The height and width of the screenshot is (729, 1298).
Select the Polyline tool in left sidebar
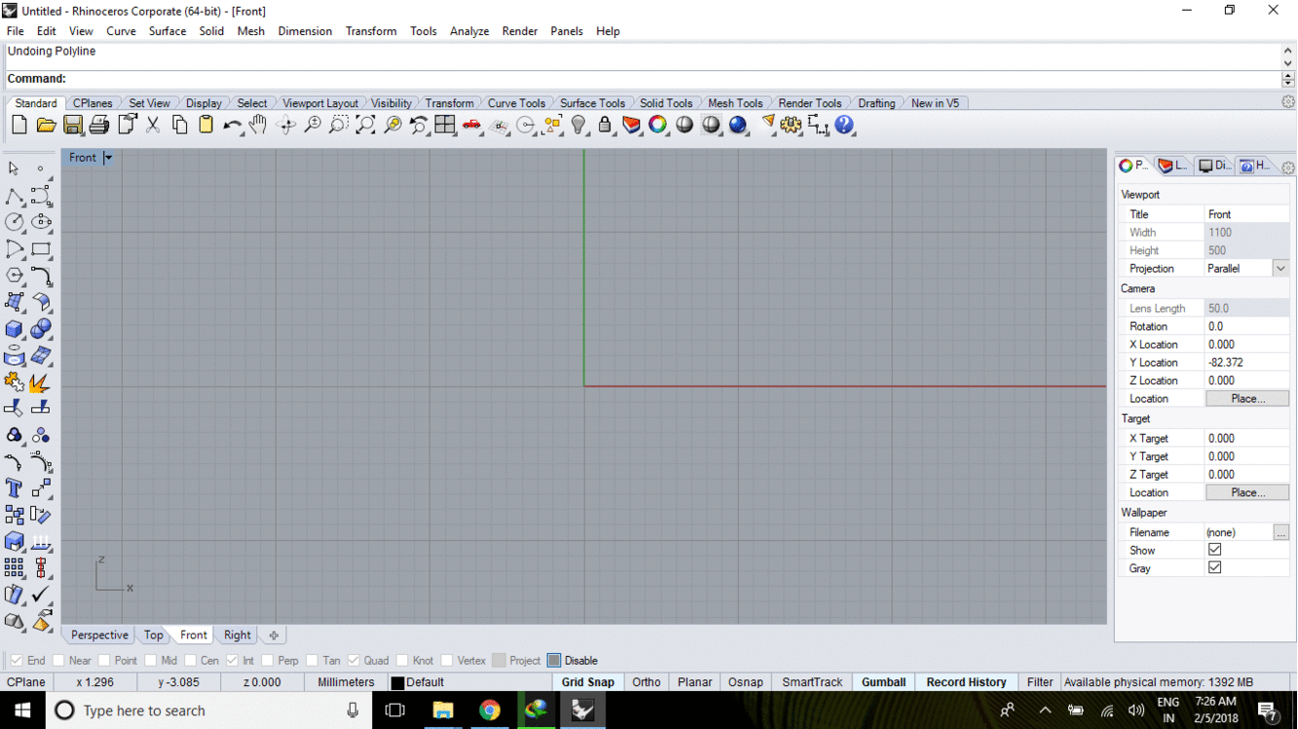[x=15, y=196]
